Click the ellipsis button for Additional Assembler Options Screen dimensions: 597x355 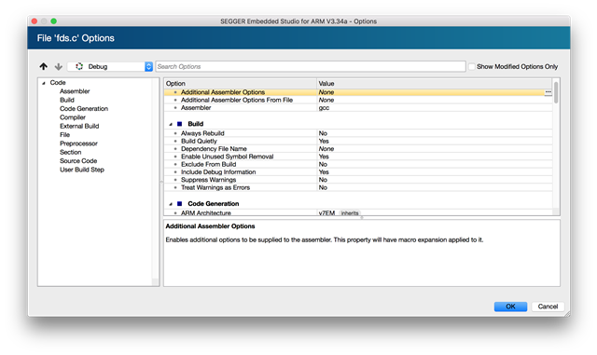(548, 92)
